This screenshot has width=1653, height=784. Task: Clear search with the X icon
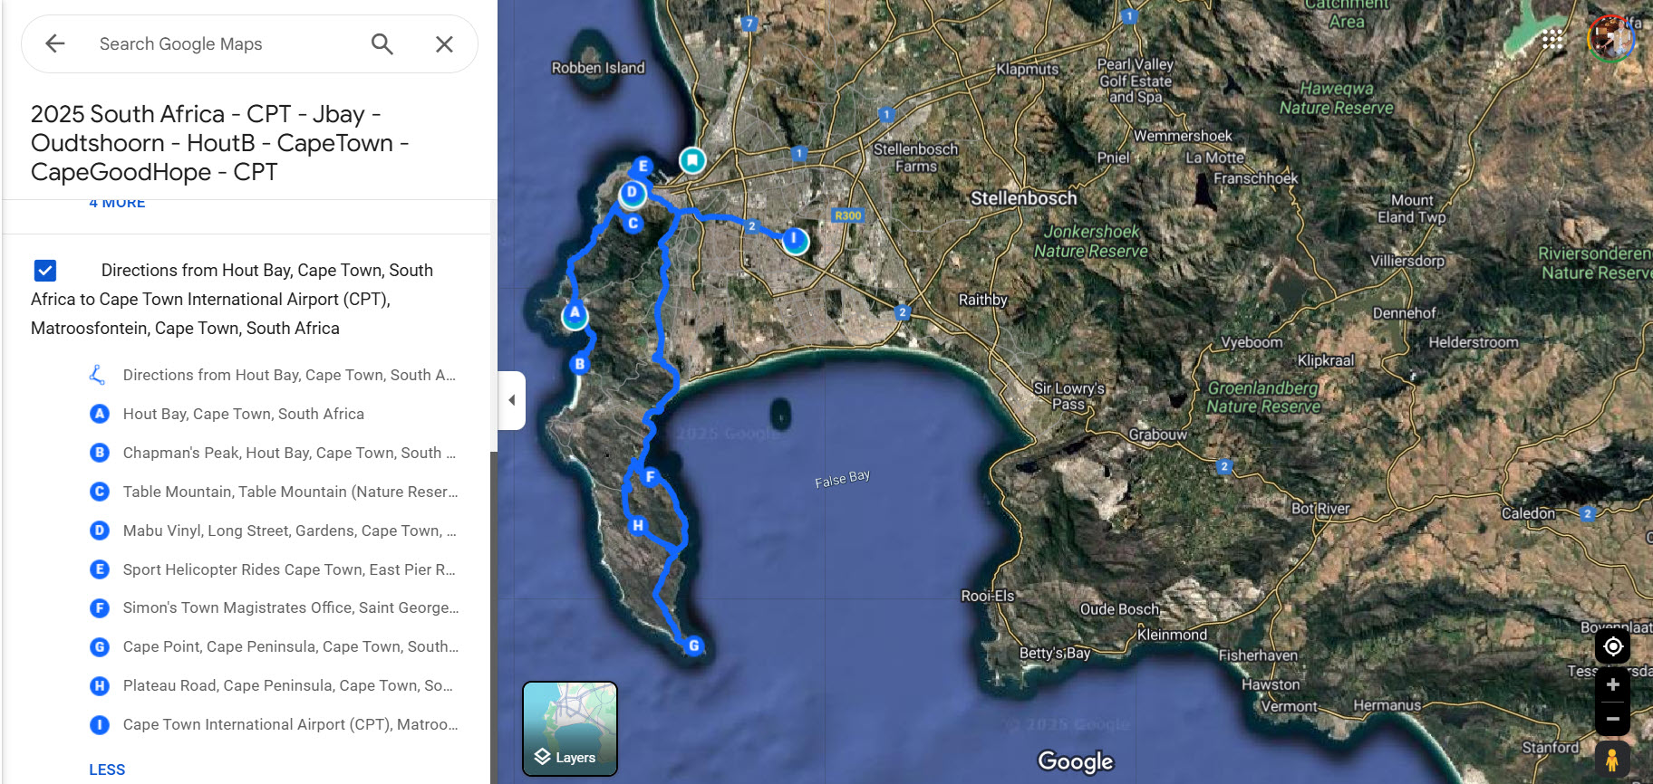[x=444, y=43]
